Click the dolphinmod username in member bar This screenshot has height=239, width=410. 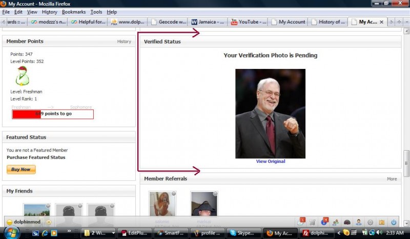(x=27, y=222)
